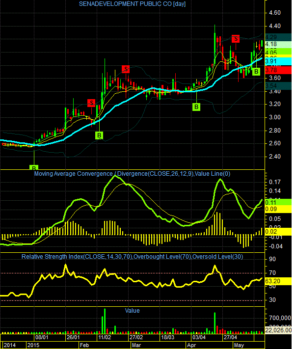The width and height of the screenshot is (296, 349).
Task: Click the 4.18 last price tag
Action: pos(278,44)
